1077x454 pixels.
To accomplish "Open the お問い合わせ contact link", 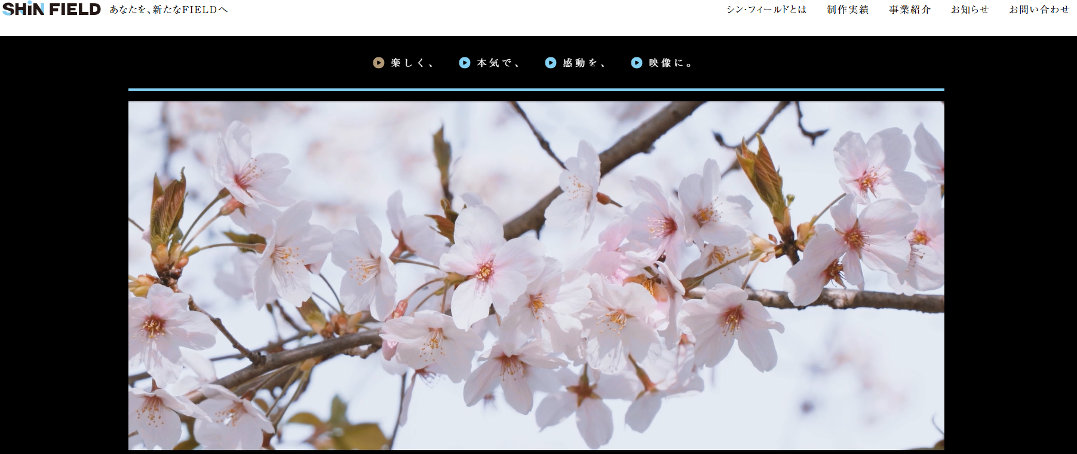I will [x=1039, y=10].
